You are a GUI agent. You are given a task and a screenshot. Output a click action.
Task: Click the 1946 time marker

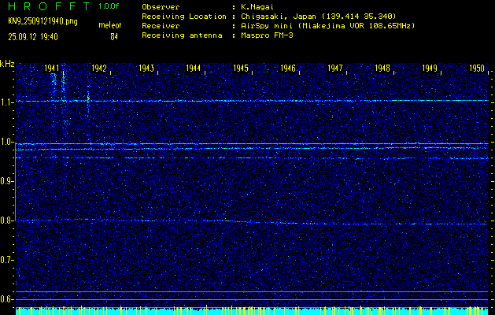[x=288, y=69]
